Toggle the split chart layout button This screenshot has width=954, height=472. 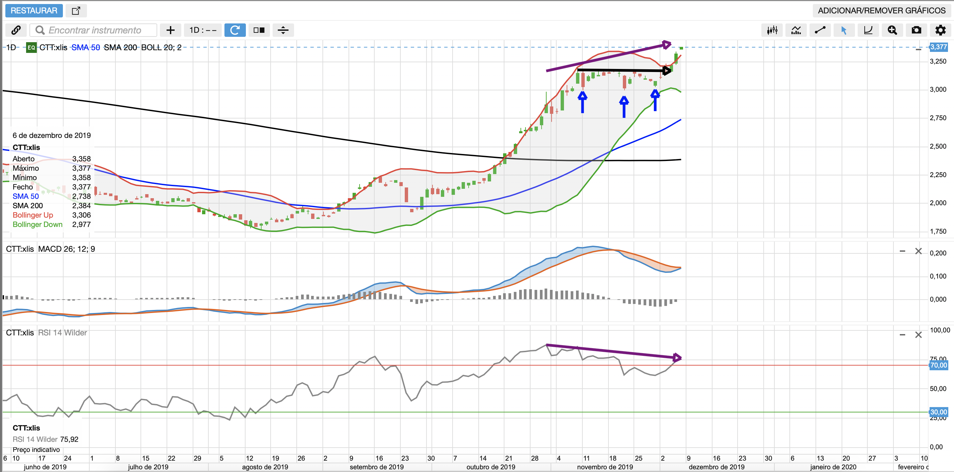(259, 30)
